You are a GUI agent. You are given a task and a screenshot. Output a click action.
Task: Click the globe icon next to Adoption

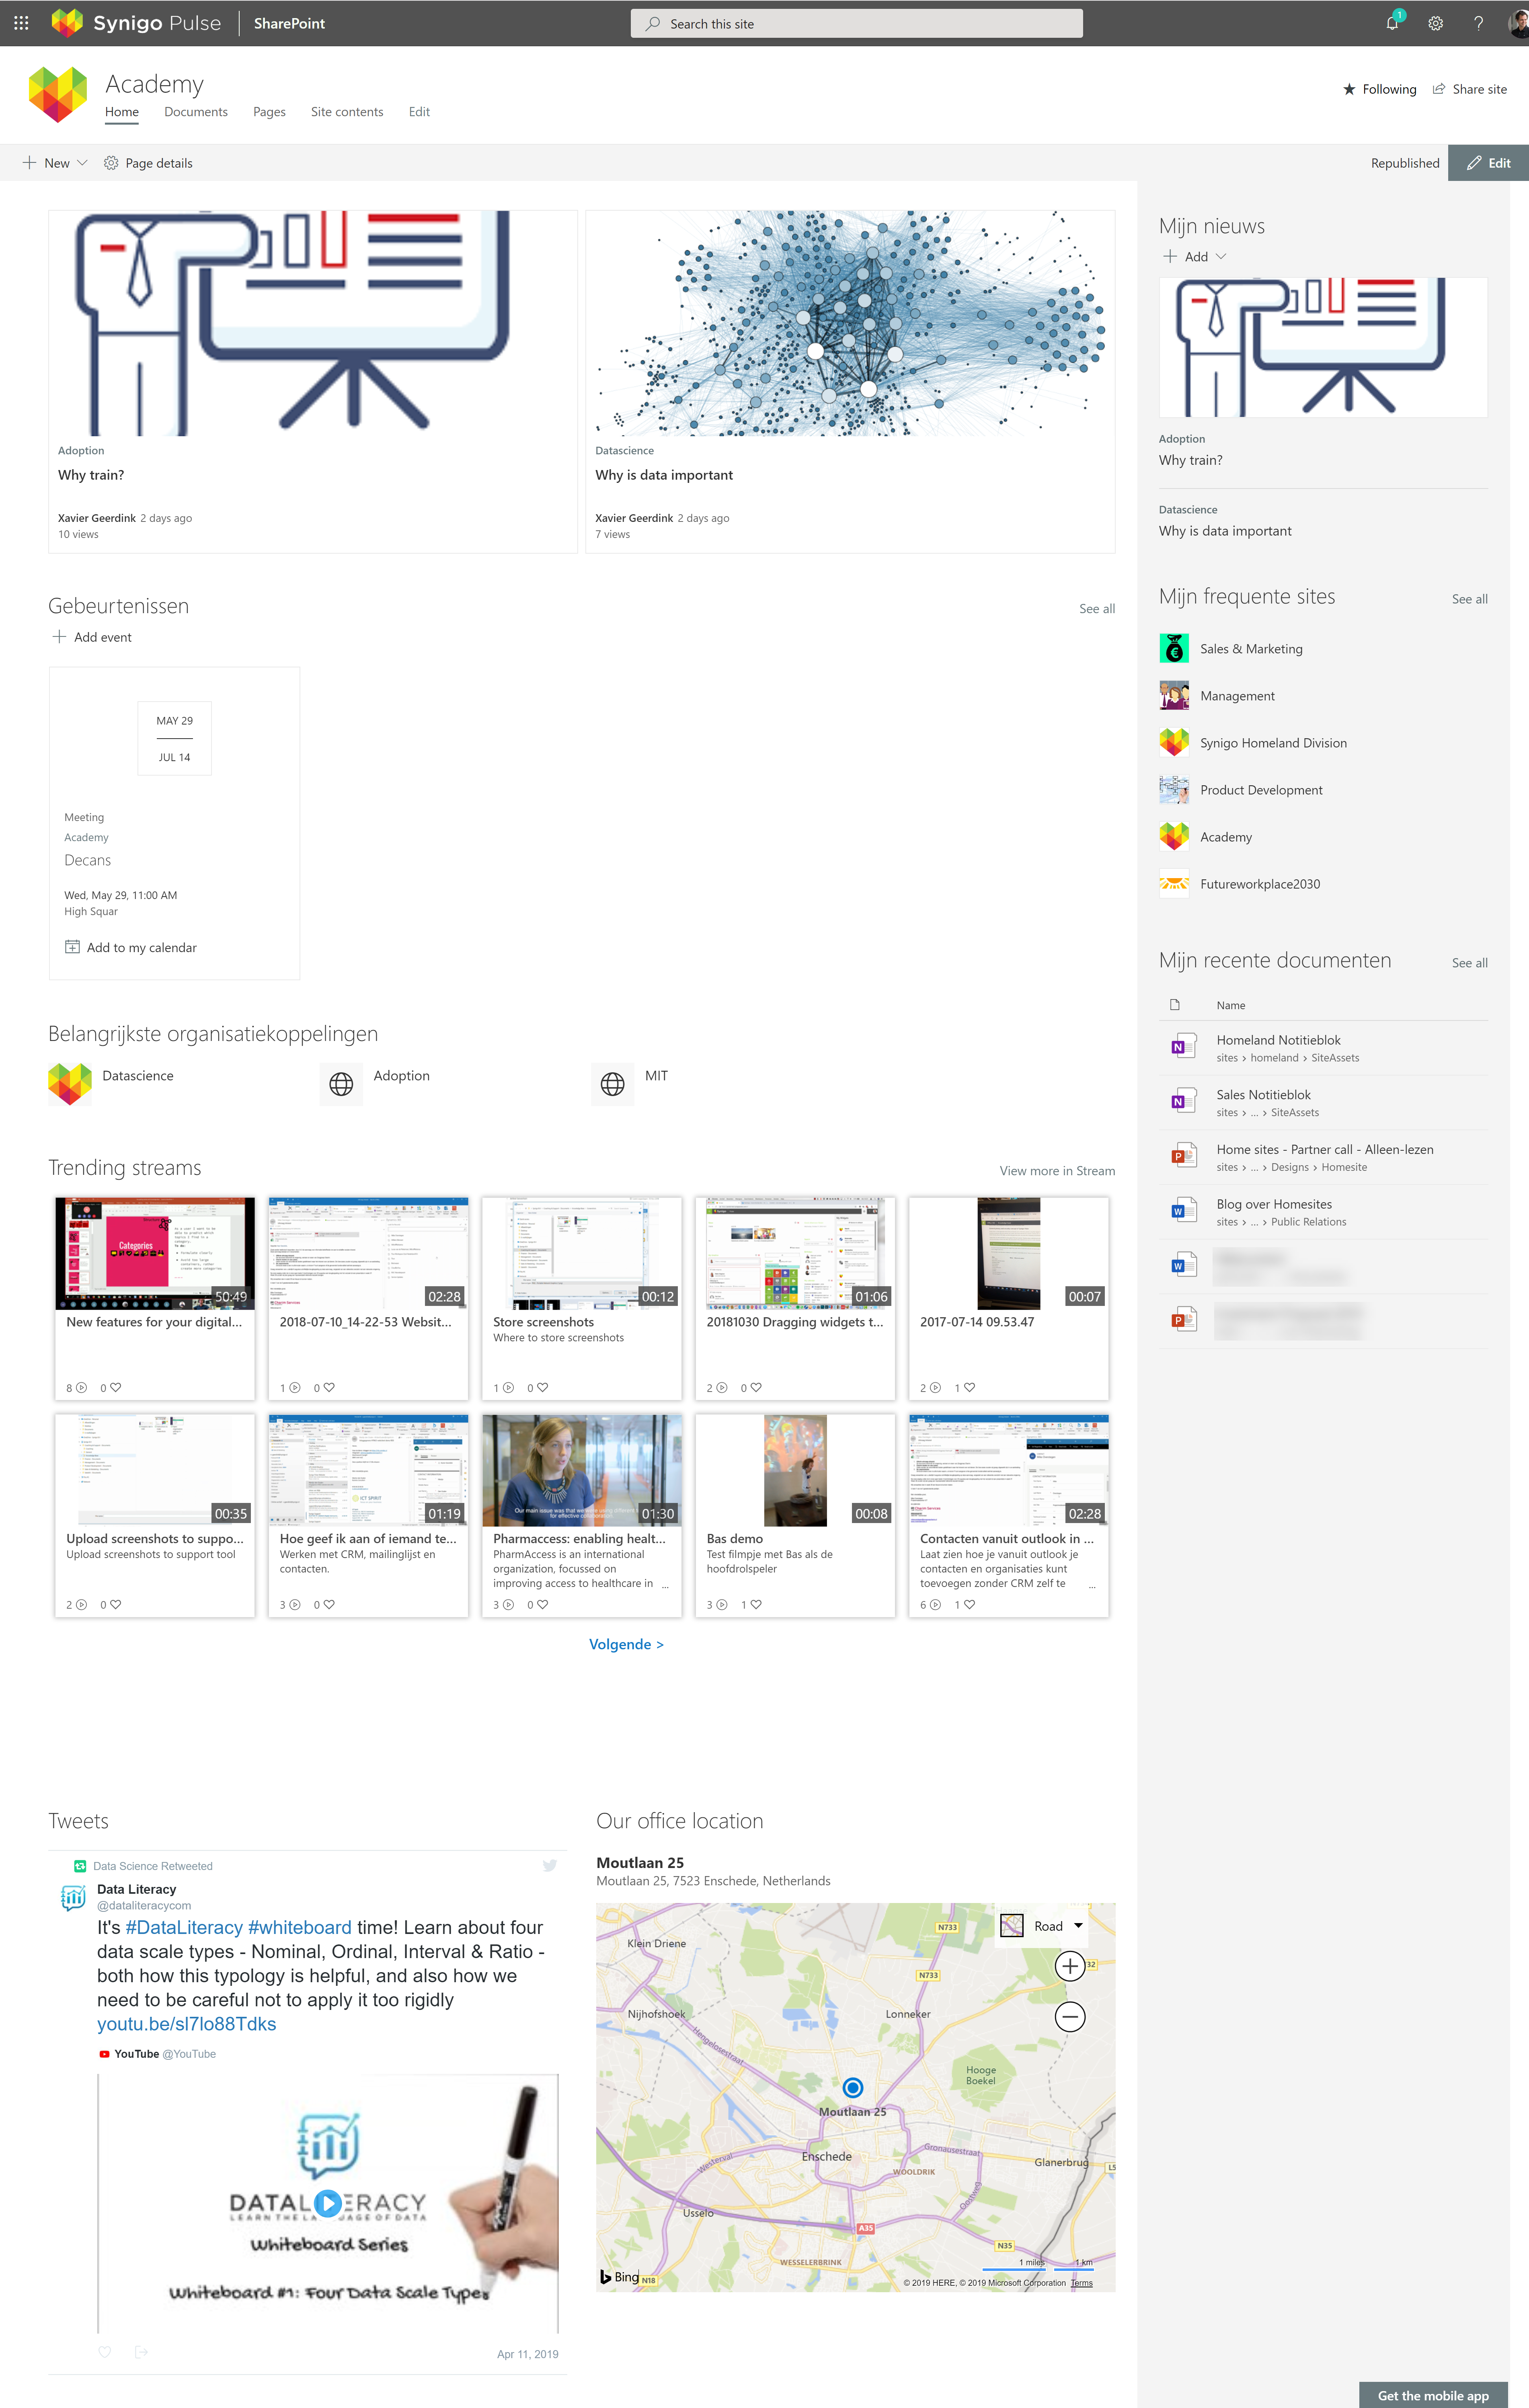tap(341, 1083)
